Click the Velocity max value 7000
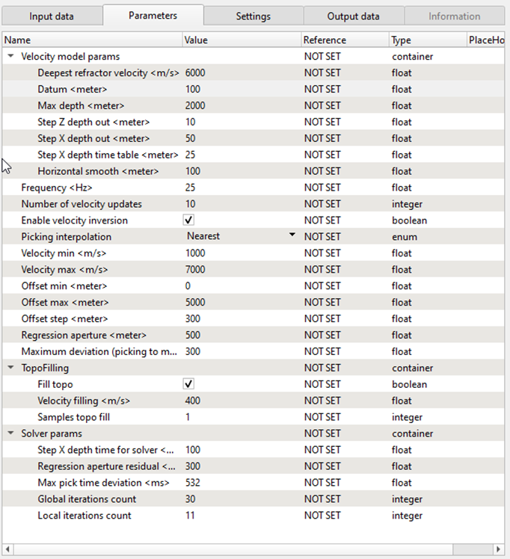 (x=239, y=269)
